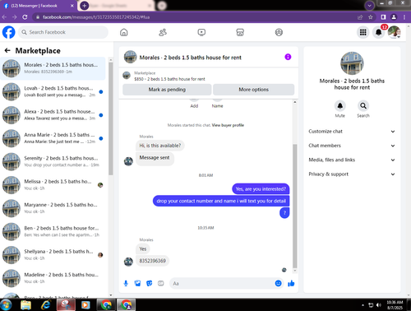Click the message text field Aa

[221, 283]
